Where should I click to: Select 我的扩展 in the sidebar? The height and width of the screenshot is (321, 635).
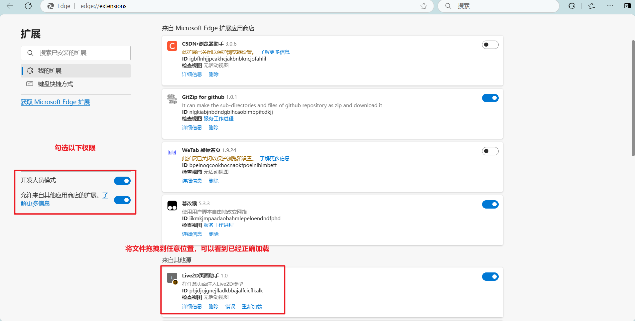click(x=76, y=71)
